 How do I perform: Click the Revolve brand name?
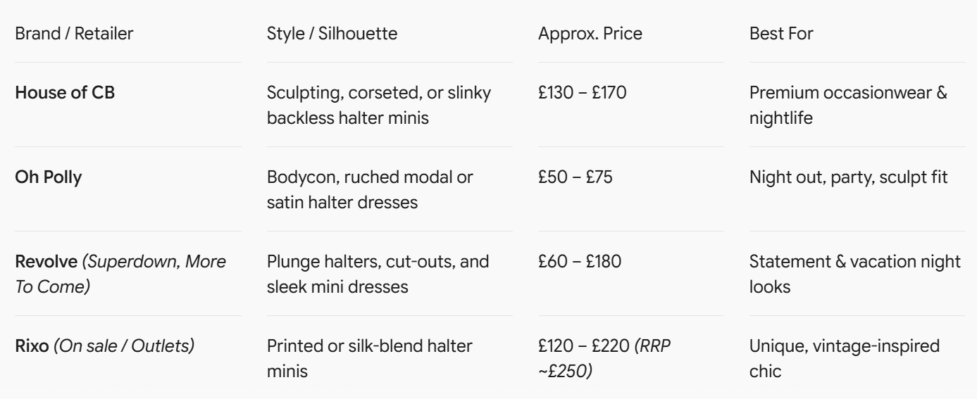pos(46,262)
